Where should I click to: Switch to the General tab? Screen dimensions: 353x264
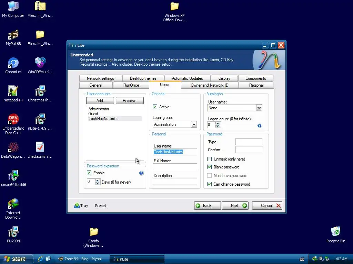coord(96,85)
